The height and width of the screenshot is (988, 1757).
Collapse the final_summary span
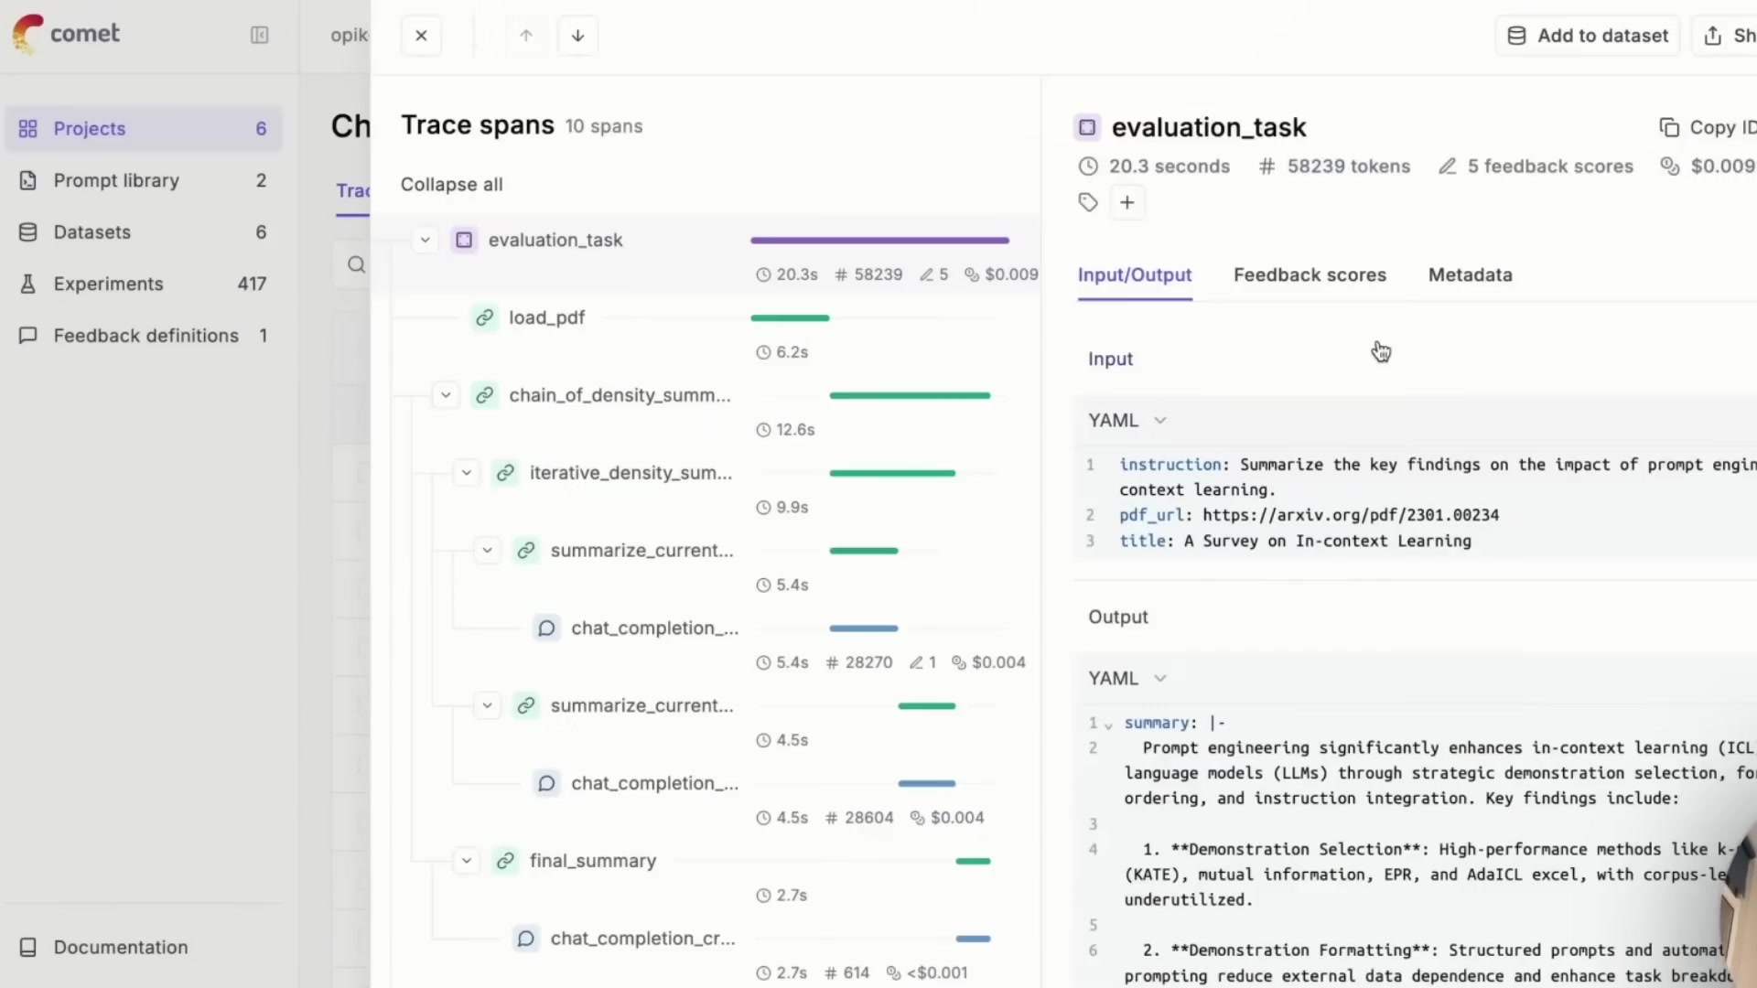[467, 861]
